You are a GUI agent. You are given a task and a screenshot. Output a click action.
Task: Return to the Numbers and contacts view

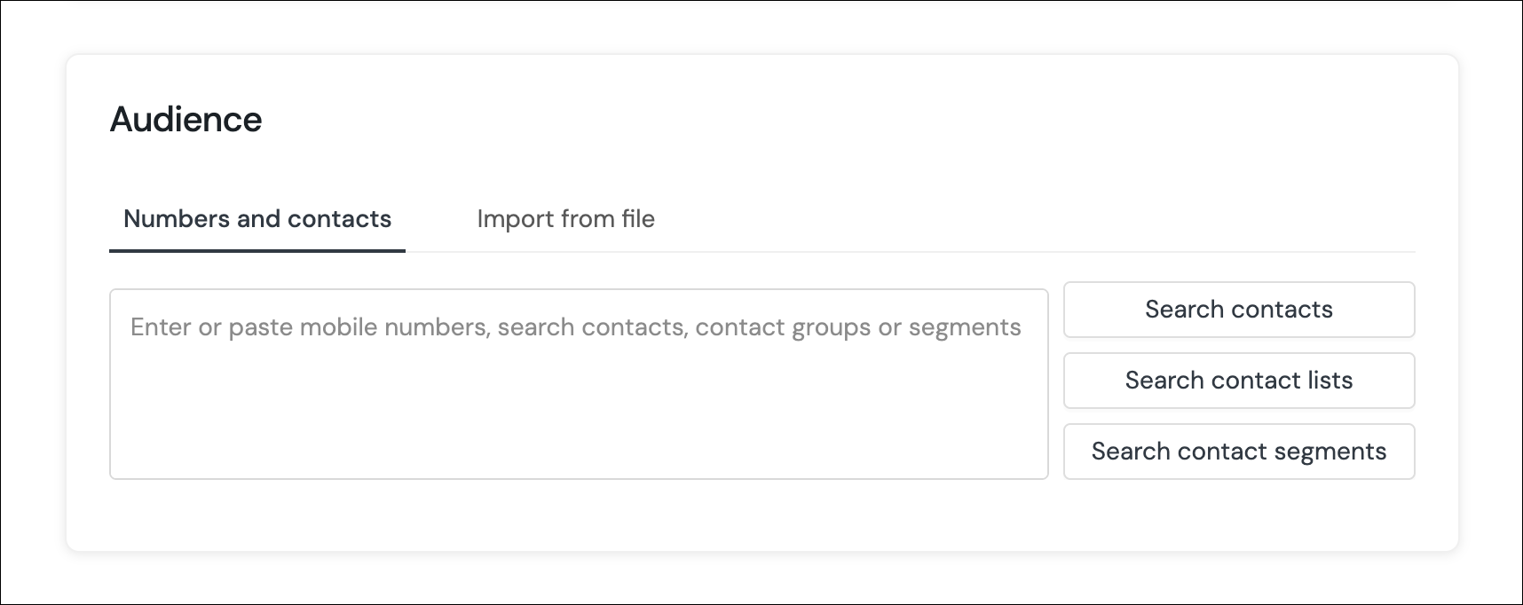pos(257,219)
